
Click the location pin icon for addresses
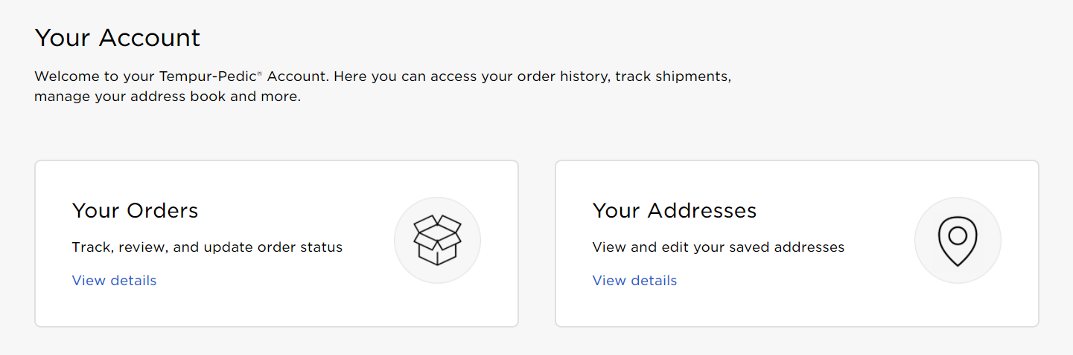[958, 240]
